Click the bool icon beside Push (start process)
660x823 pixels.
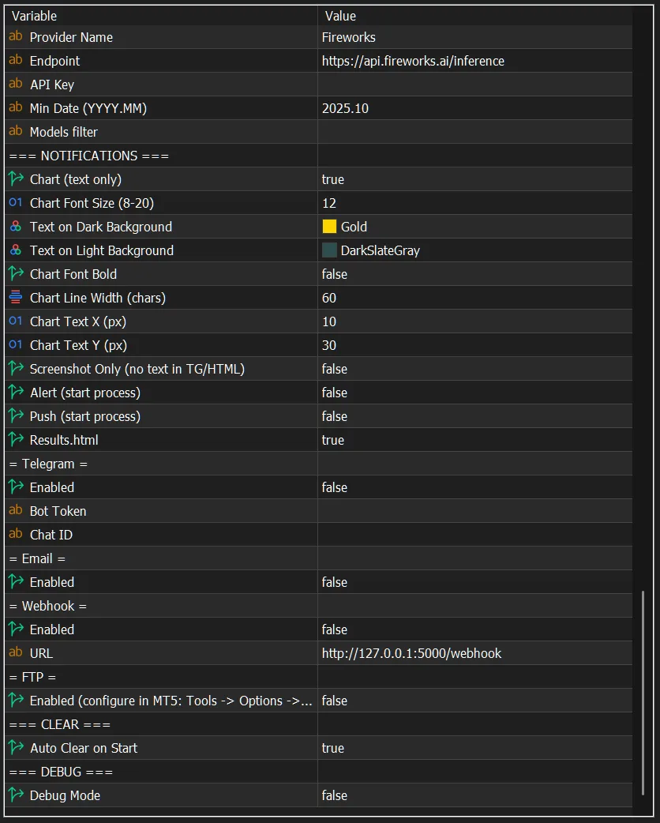(x=16, y=415)
